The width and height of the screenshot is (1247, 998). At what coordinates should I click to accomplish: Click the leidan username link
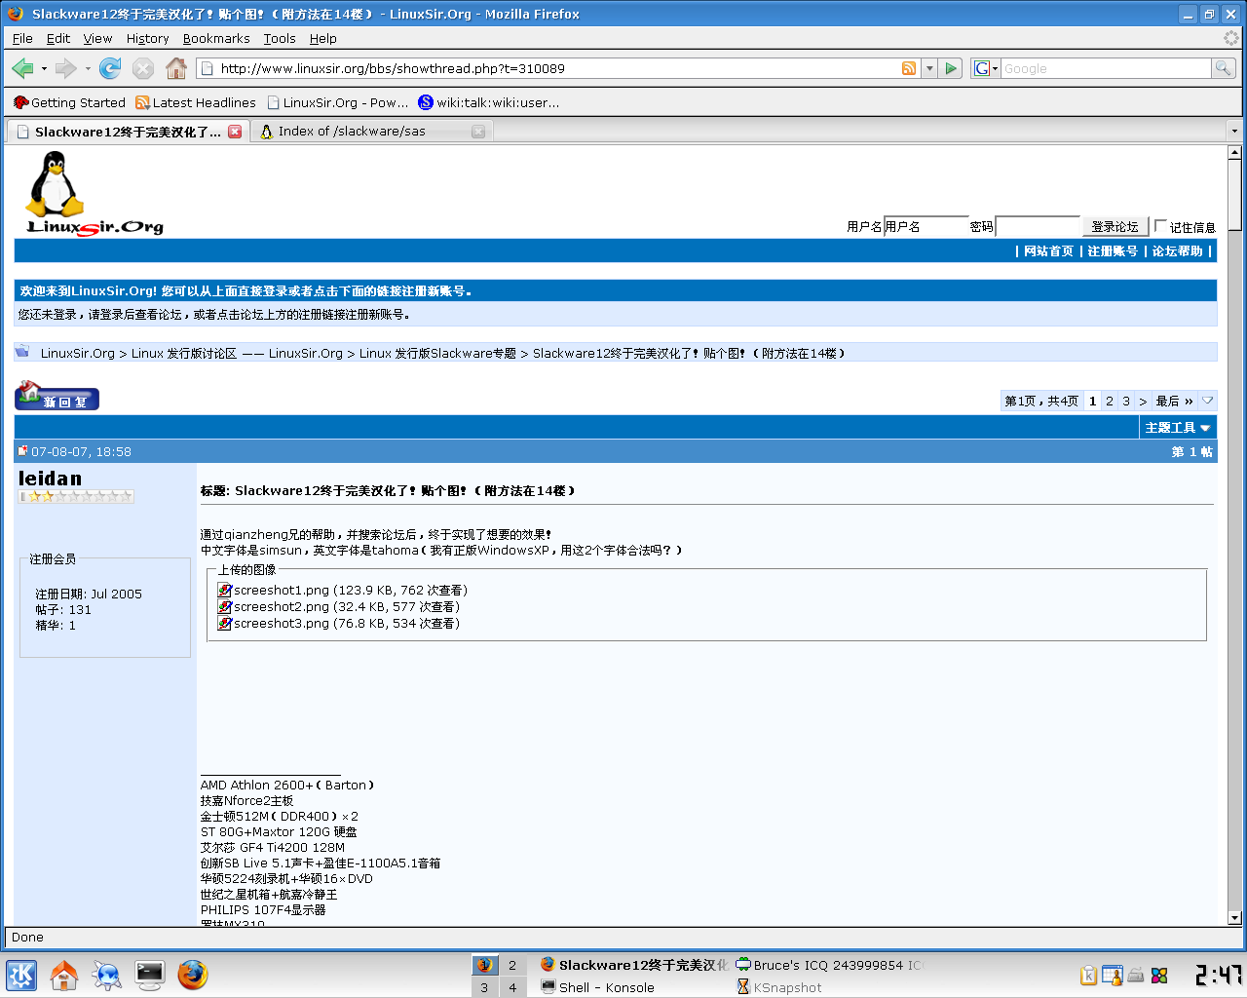tap(51, 479)
